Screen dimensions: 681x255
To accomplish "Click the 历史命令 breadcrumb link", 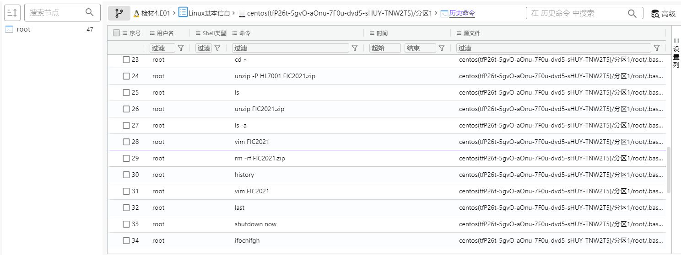I will tap(462, 14).
